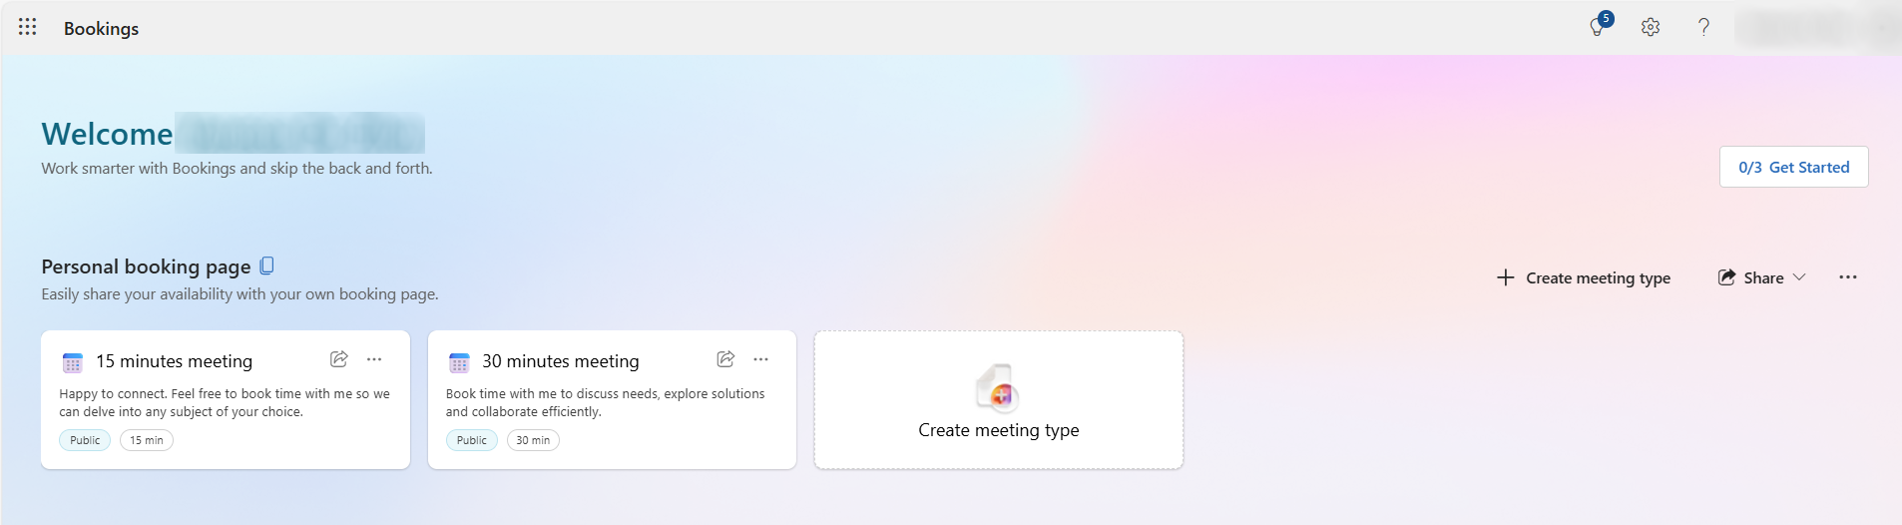Open the tips lightbulb notifications icon
The width and height of the screenshot is (1902, 525).
(x=1599, y=27)
